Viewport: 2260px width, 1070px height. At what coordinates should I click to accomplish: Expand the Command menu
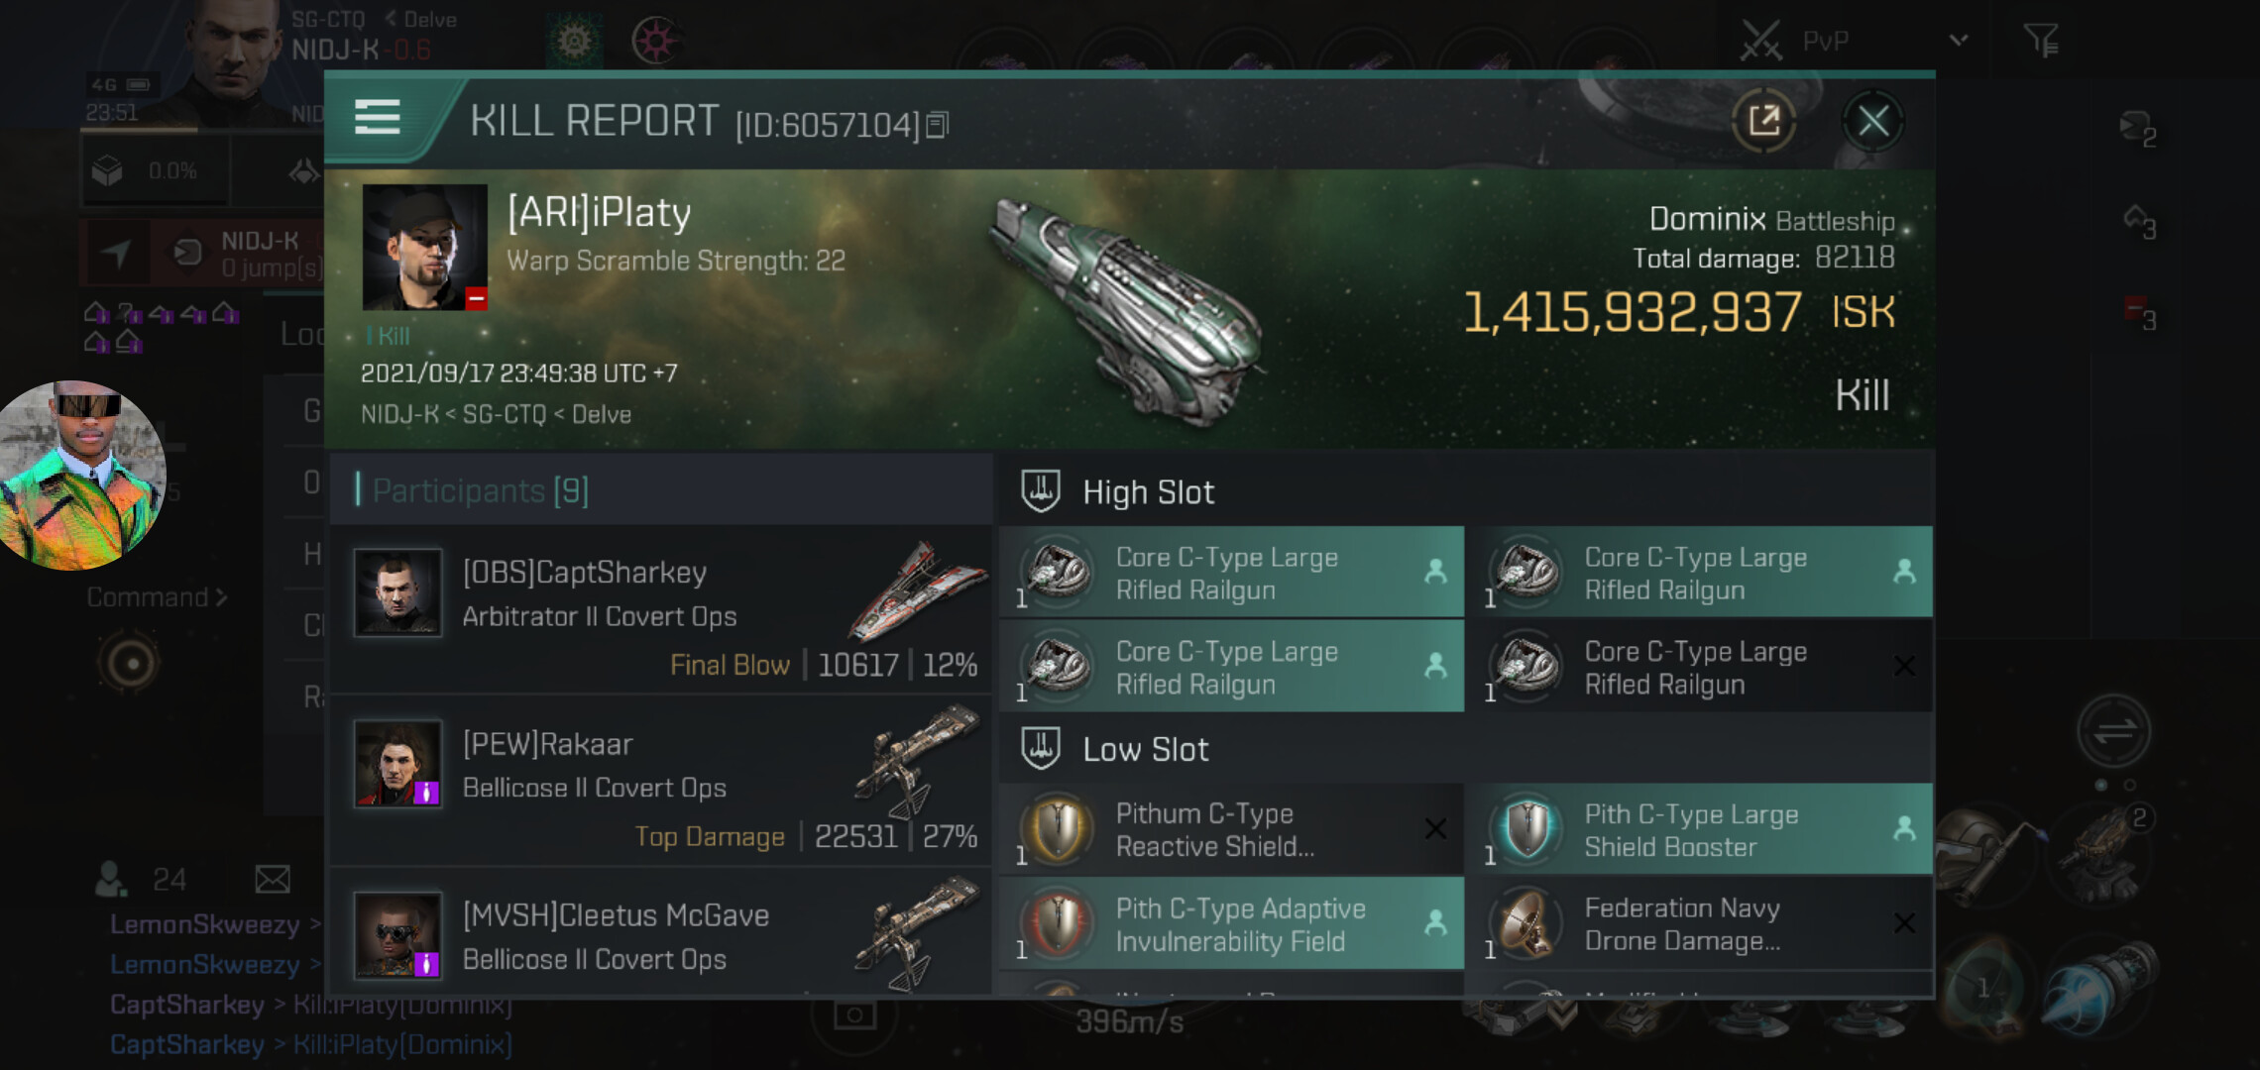157,597
